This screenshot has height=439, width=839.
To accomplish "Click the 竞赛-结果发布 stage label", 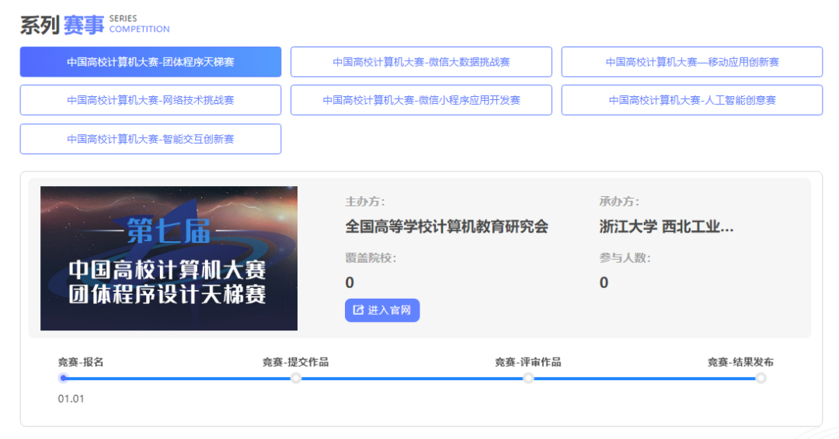I will click(x=740, y=362).
